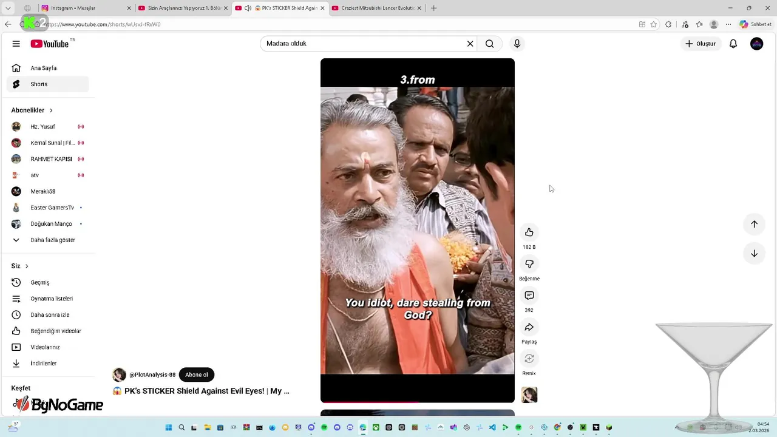Close the Instagram Mesajlar tab
The height and width of the screenshot is (437, 777).
point(129,8)
